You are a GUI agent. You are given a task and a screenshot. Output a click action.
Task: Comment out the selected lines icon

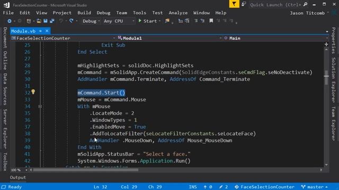tap(196, 21)
